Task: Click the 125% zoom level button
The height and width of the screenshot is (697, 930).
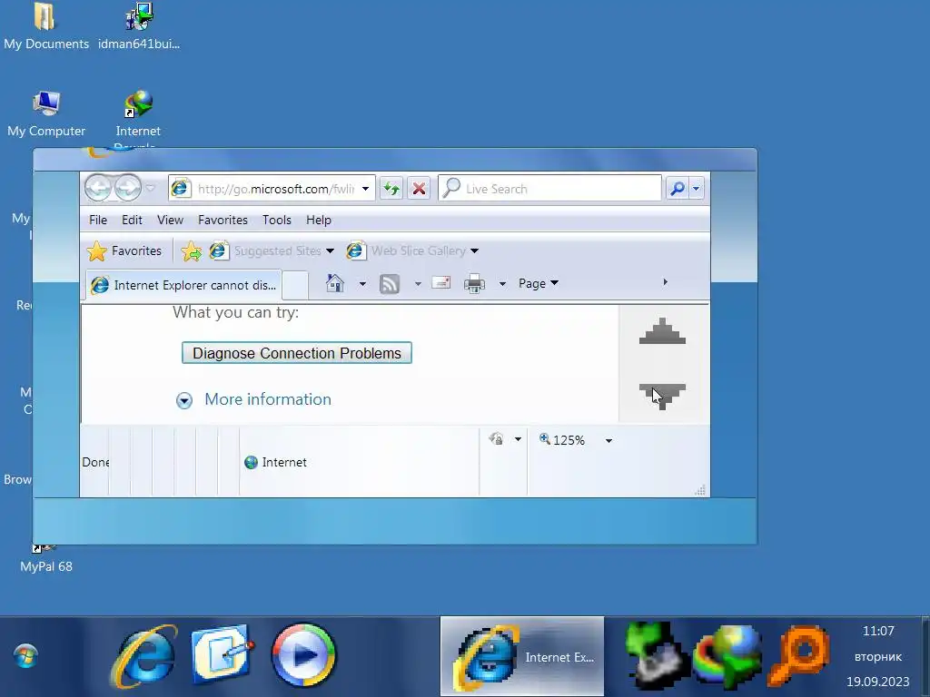Action: [562, 440]
